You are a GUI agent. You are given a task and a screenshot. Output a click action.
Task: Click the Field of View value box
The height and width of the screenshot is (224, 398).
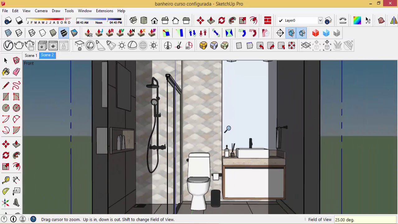pos(365,220)
